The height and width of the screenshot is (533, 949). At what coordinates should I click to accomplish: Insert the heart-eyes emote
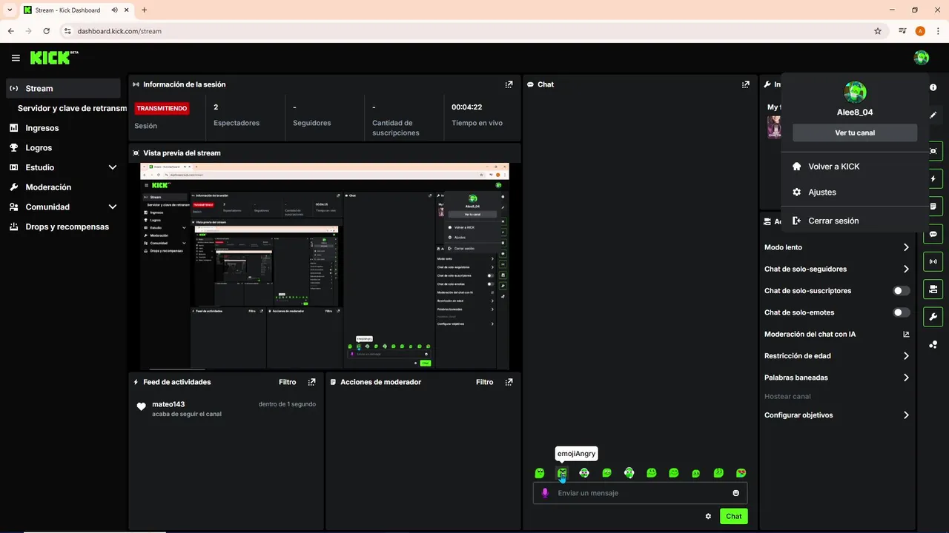(x=741, y=473)
